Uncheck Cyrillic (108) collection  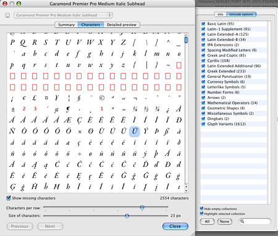coord(203,61)
